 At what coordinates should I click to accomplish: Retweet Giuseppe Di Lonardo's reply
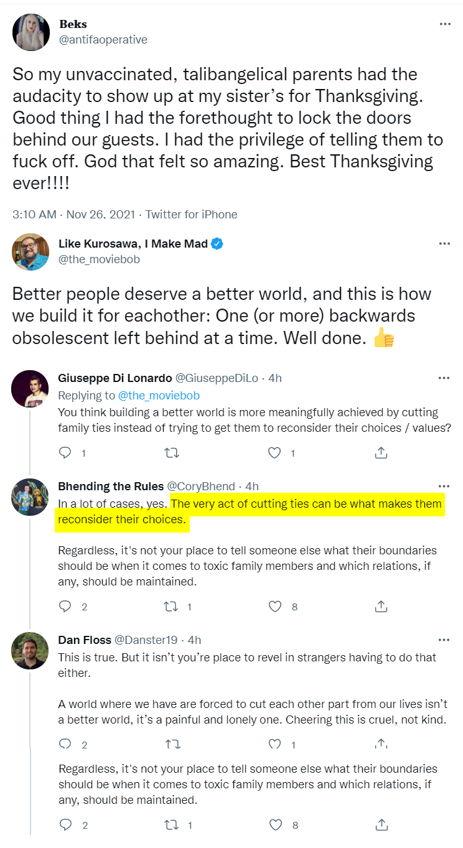[x=171, y=453]
